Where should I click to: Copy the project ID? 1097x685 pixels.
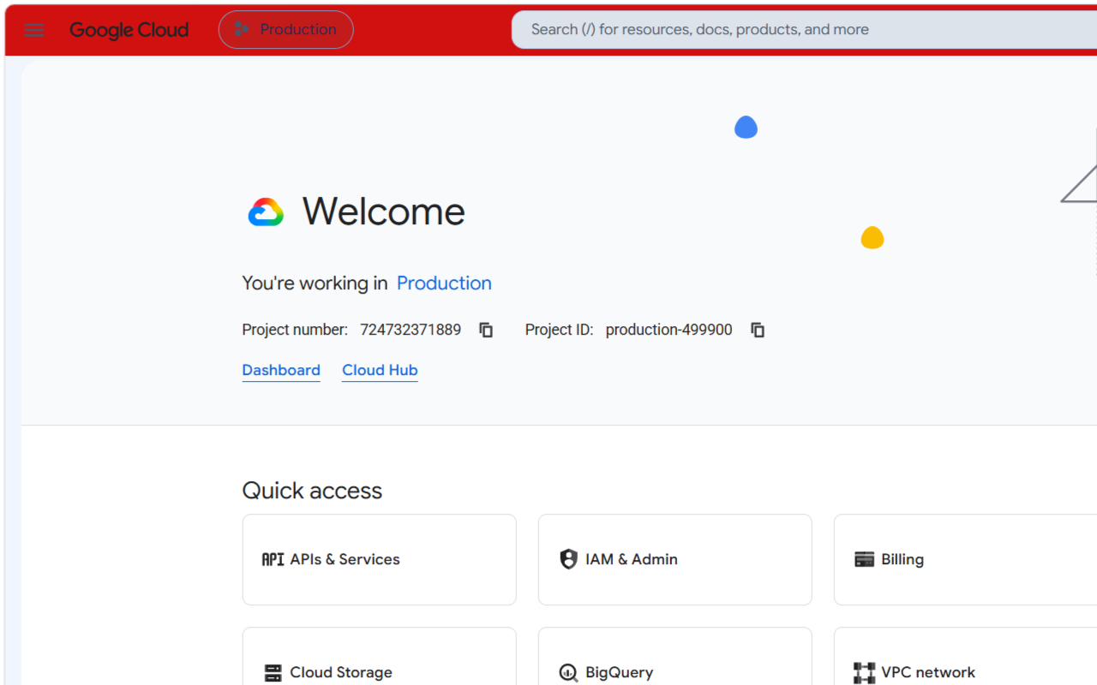(x=758, y=330)
